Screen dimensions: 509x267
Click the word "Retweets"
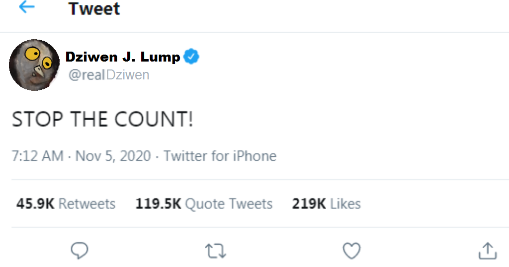pyautogui.click(x=87, y=203)
